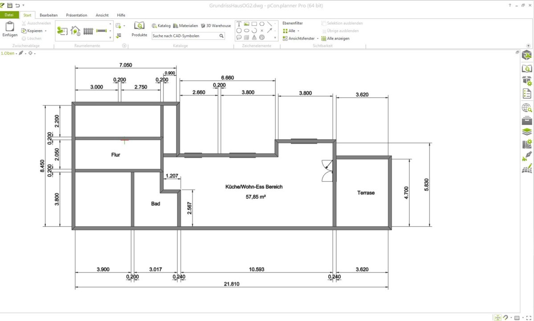Open the article list icon in sidebar
Screen dimensions: 534x321
527,93
